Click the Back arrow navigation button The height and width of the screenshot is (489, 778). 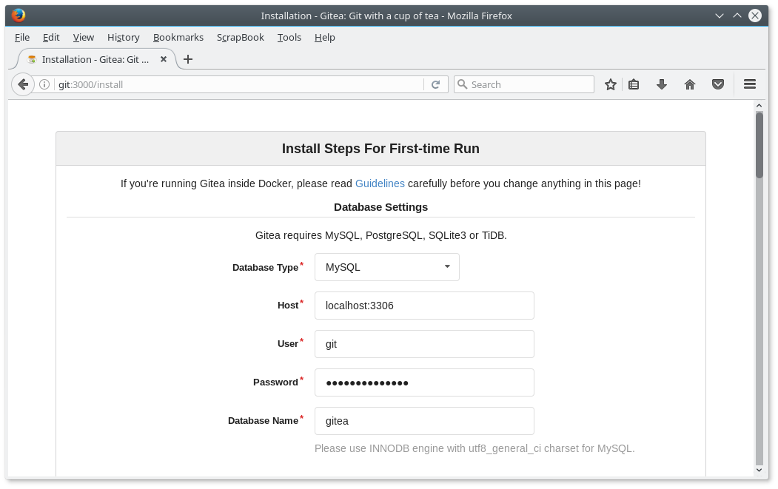pyautogui.click(x=23, y=84)
